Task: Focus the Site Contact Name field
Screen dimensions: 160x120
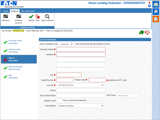Action: click(x=81, y=96)
